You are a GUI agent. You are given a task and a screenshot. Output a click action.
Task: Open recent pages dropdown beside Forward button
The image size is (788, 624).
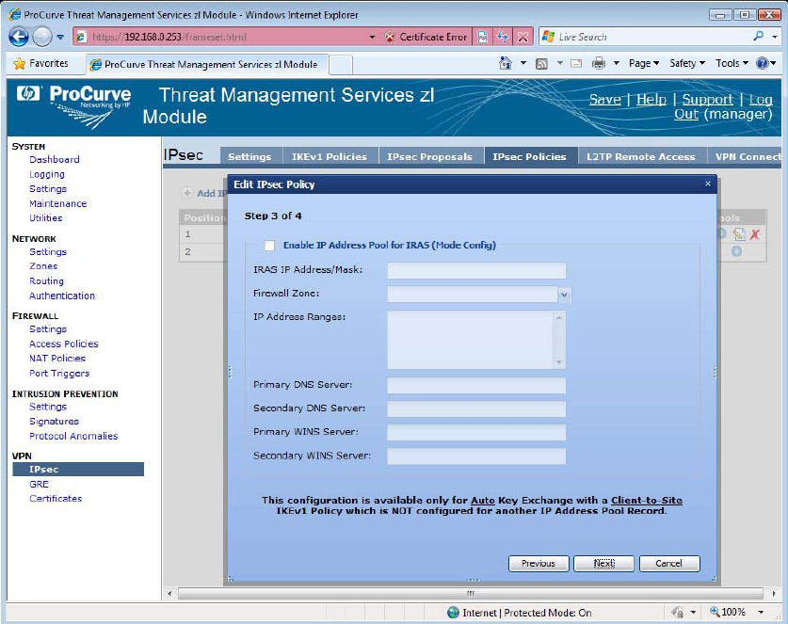tap(60, 37)
